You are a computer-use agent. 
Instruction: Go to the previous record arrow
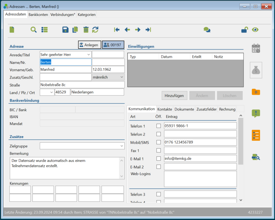[x=127, y=30]
